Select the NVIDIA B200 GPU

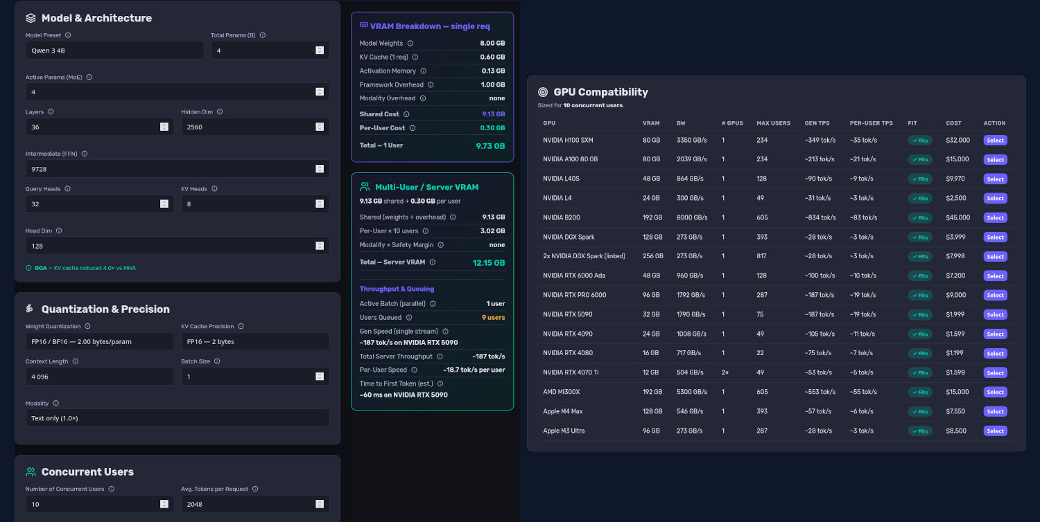click(x=995, y=218)
